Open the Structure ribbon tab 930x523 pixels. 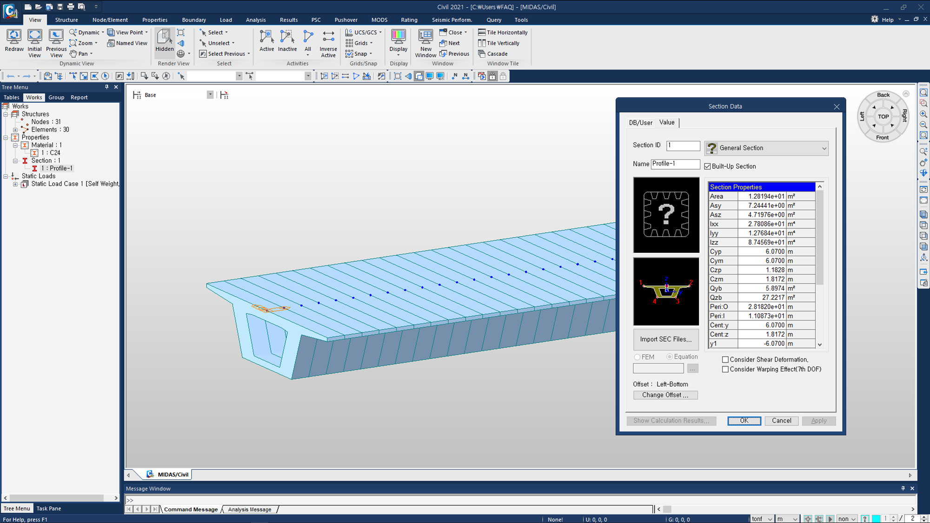(x=66, y=20)
